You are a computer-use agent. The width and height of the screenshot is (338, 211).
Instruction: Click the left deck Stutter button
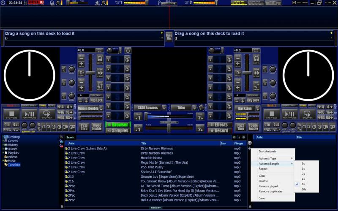(x=47, y=114)
